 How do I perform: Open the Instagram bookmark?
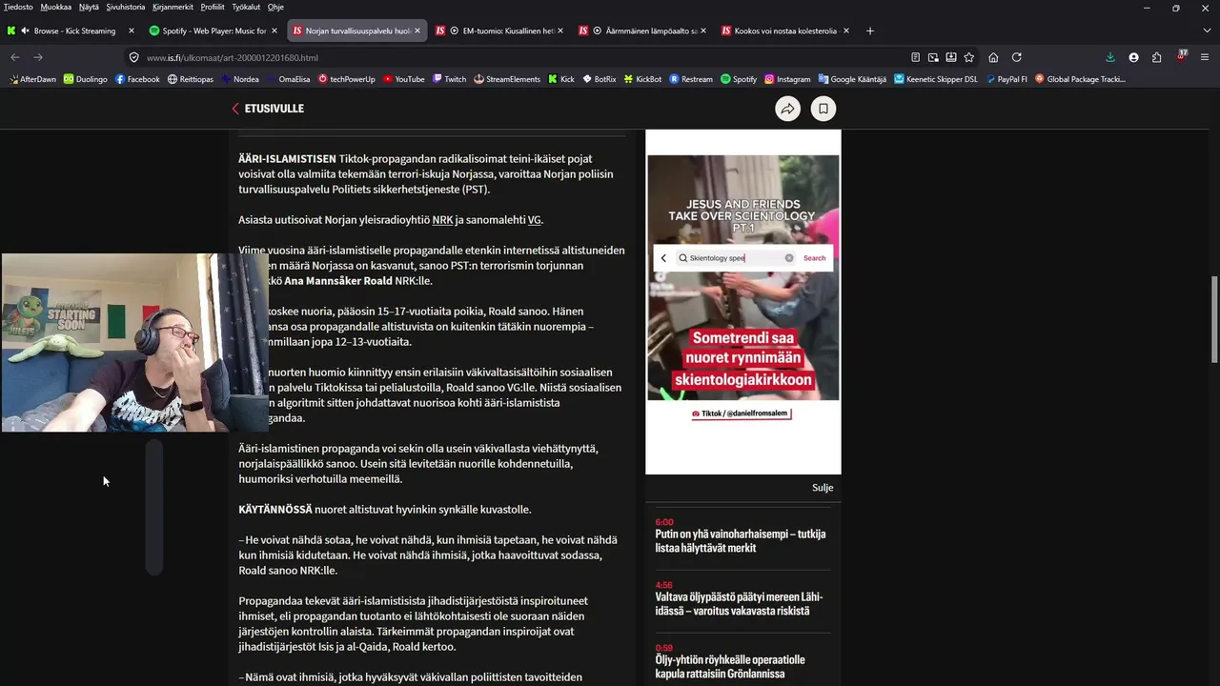[x=787, y=79]
